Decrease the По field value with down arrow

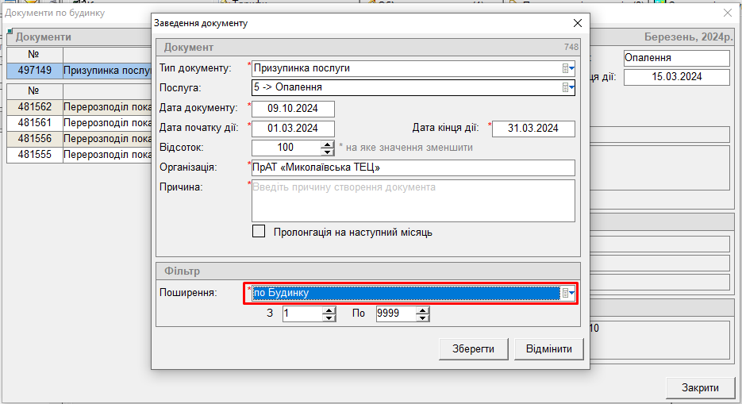[x=423, y=318]
